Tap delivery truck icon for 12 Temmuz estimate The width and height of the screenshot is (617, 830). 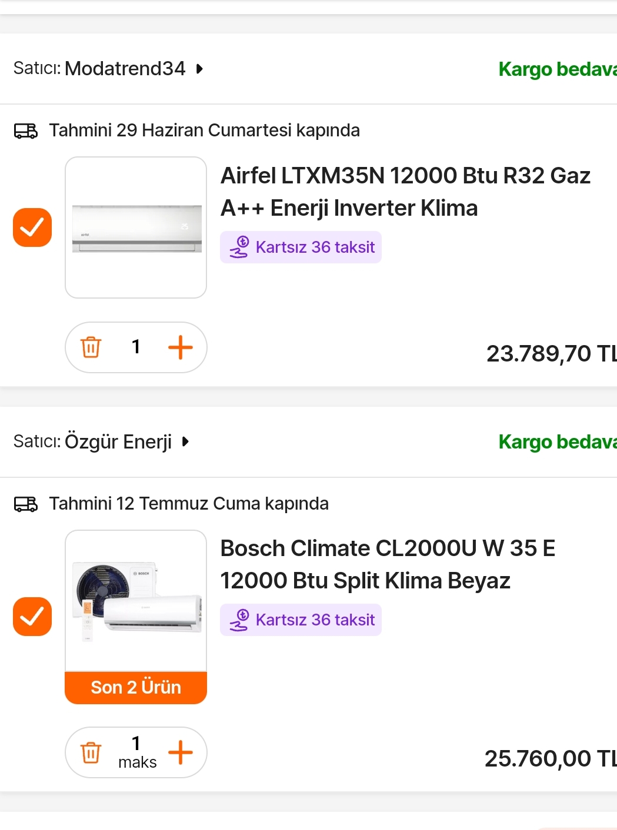(26, 504)
